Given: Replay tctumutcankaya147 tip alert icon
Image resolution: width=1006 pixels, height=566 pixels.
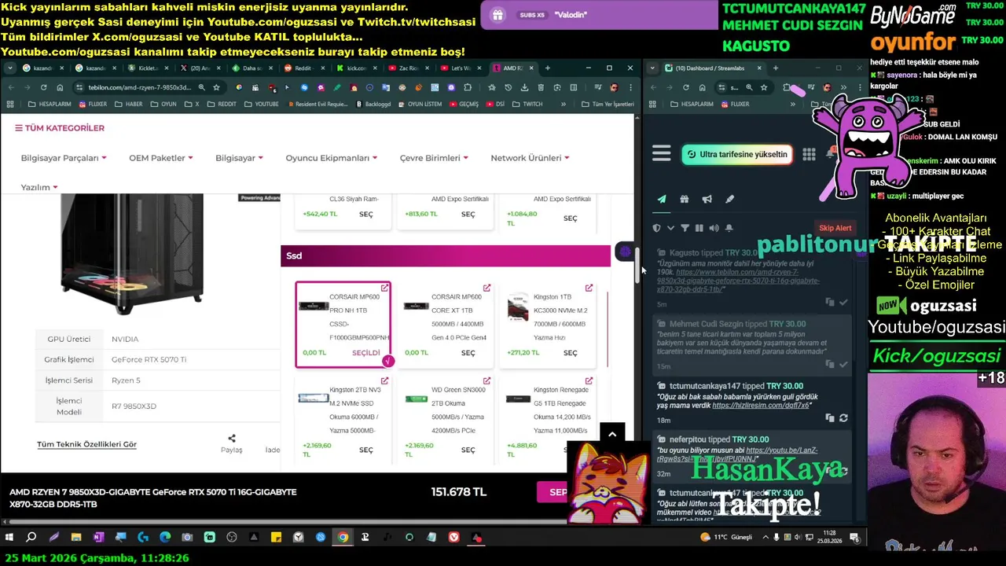Looking at the screenshot, I should (x=843, y=418).
